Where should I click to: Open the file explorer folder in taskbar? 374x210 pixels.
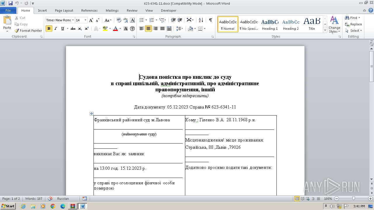[33, 206]
